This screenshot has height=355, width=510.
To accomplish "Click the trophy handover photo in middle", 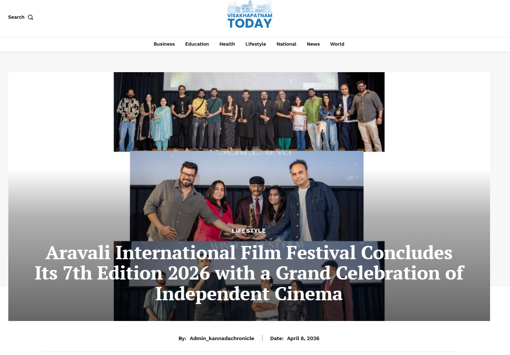I will tap(247, 195).
